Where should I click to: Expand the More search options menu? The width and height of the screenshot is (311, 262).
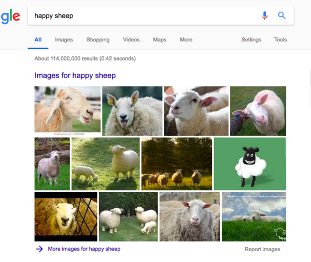pyautogui.click(x=186, y=40)
